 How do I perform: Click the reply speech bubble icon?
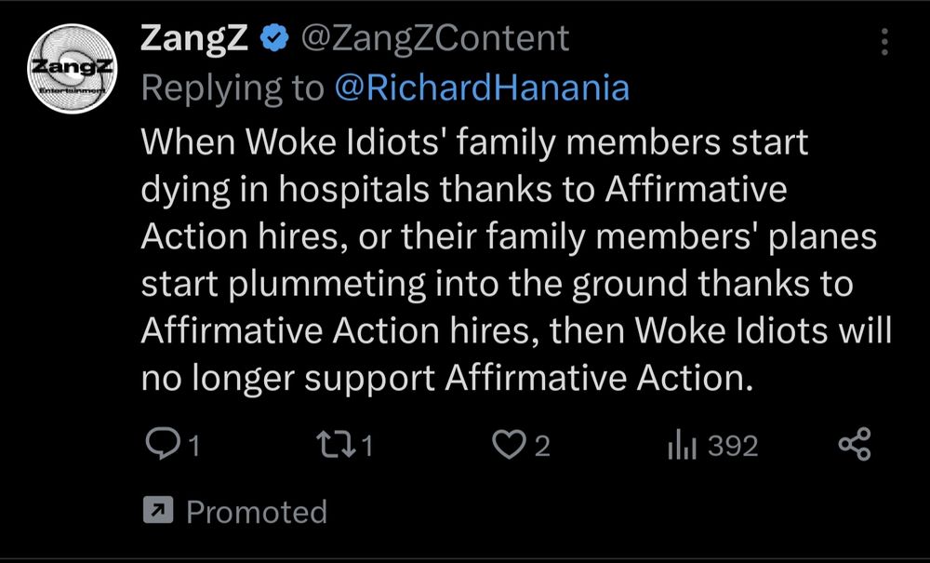(x=164, y=446)
